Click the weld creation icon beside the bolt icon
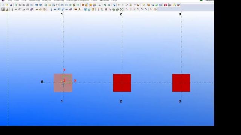 click(x=79, y=9)
